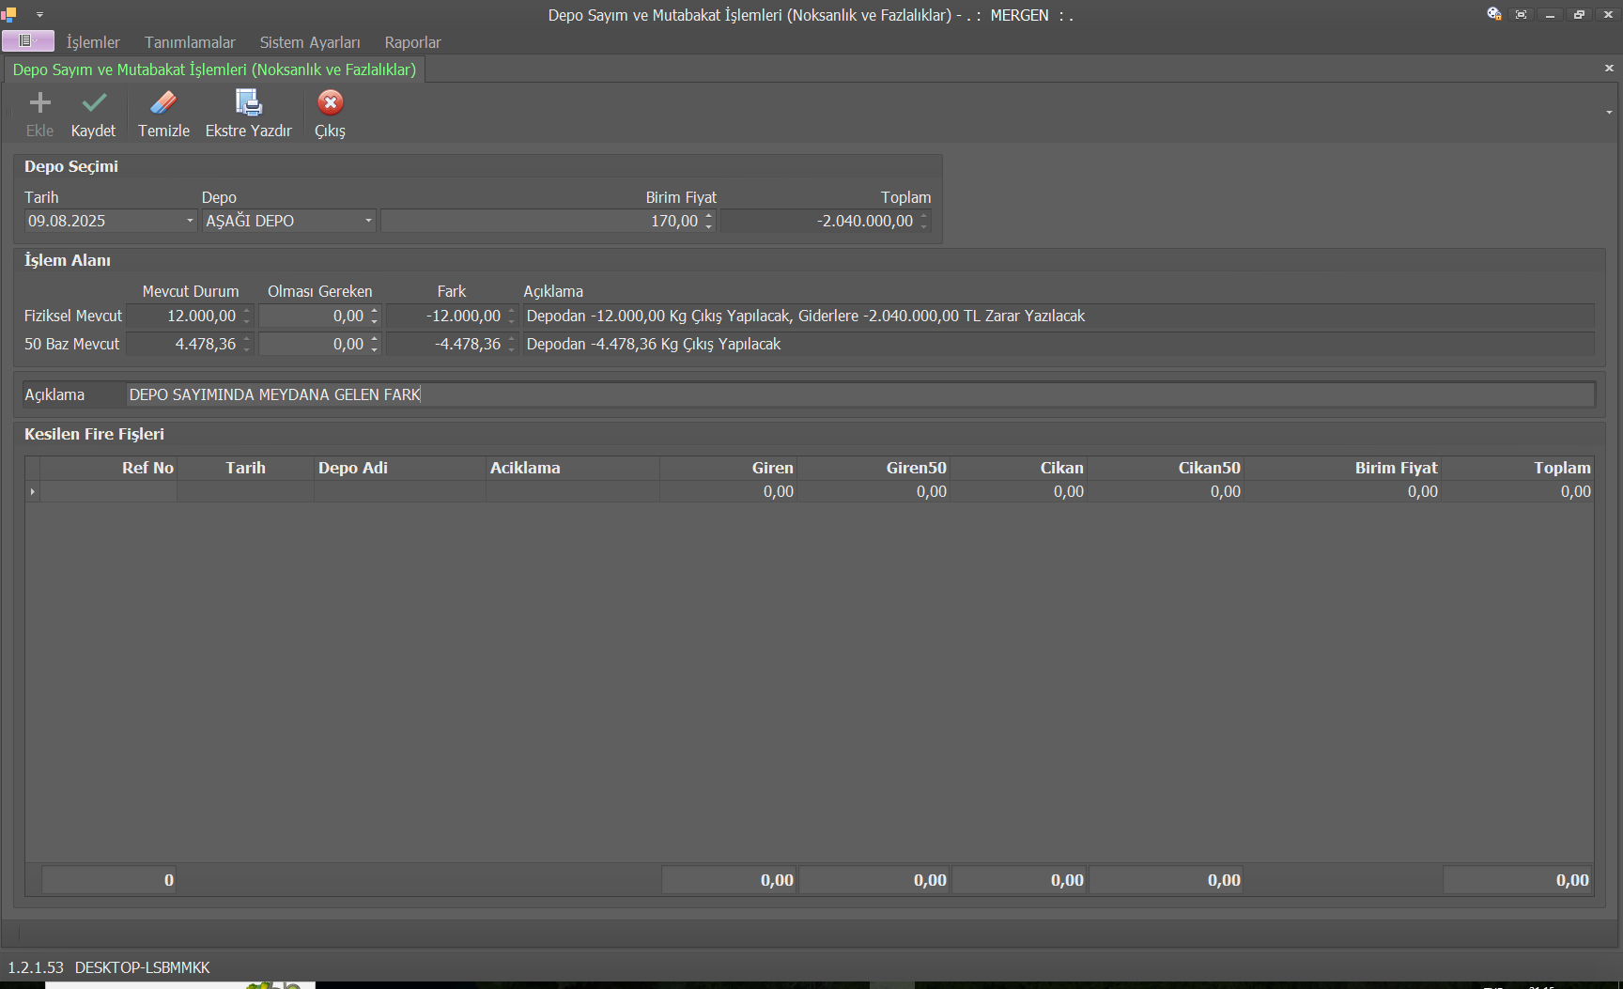Close the Depo Sayım document tab
This screenshot has width=1623, height=989.
[x=1609, y=69]
